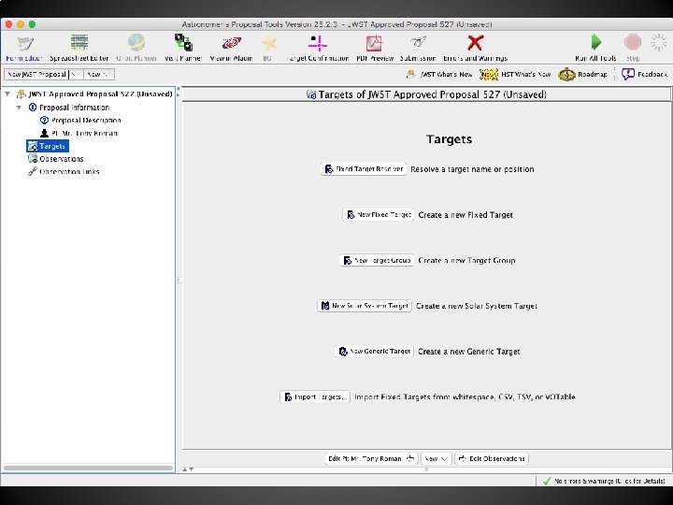Click 'Create a new Target Group' text
673x505 pixels.
(466, 260)
